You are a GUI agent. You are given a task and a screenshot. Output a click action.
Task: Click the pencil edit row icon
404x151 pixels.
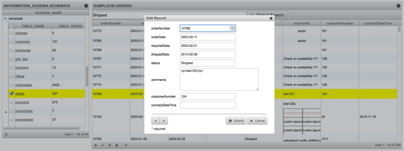(x=103, y=145)
